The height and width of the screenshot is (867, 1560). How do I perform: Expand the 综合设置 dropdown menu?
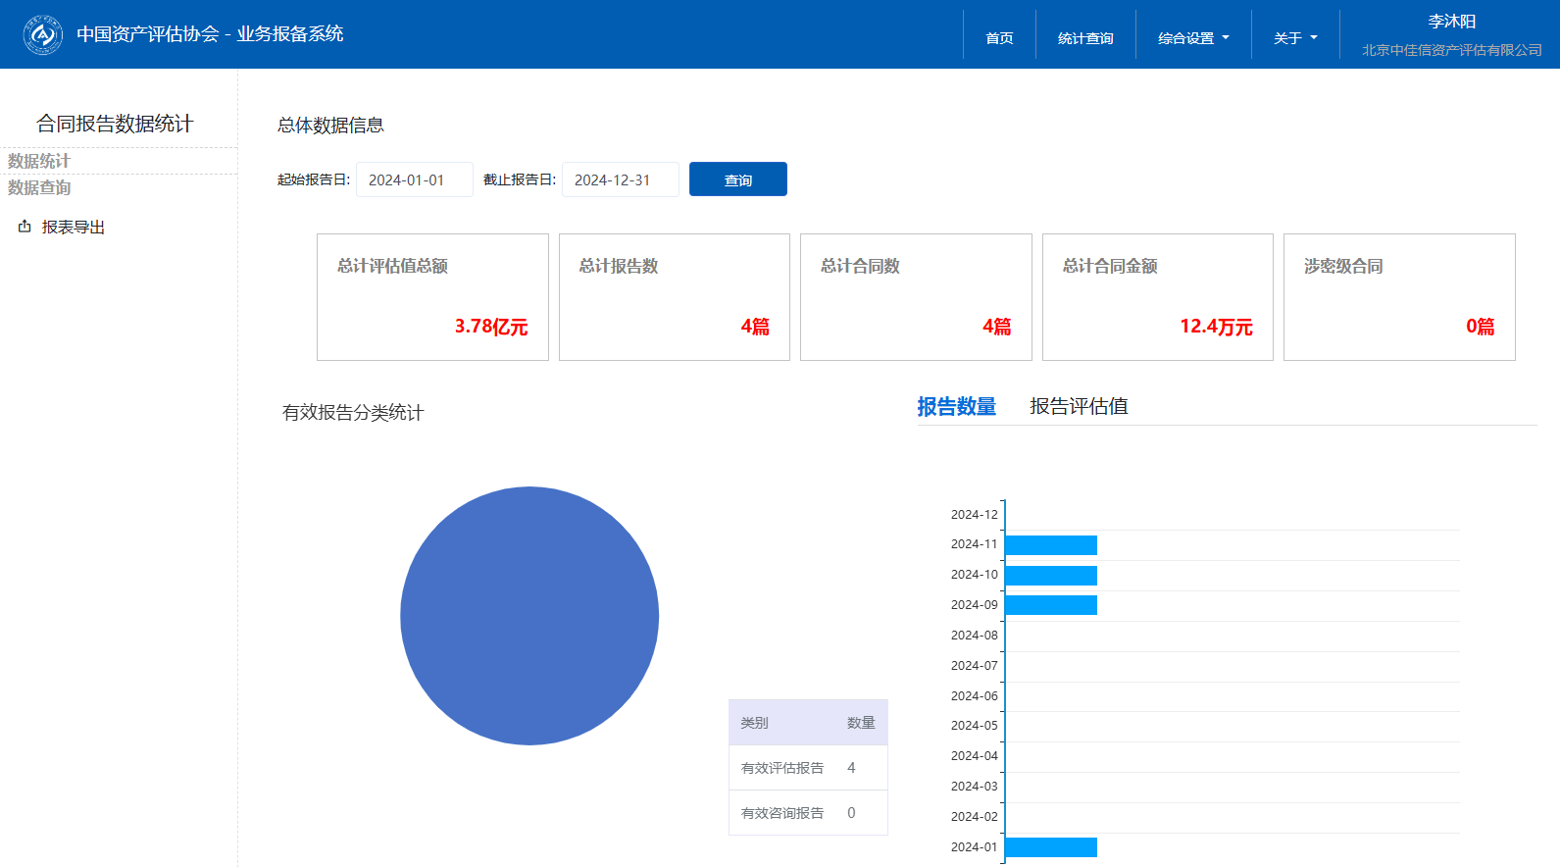click(x=1193, y=38)
